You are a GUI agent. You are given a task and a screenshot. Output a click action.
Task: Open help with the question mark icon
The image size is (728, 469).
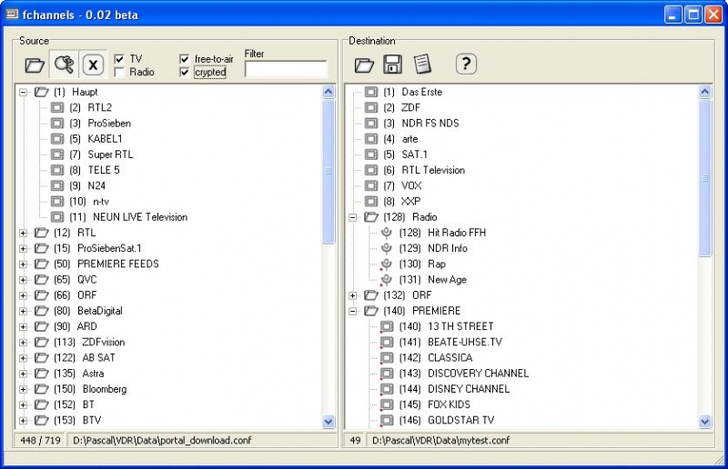click(x=466, y=64)
